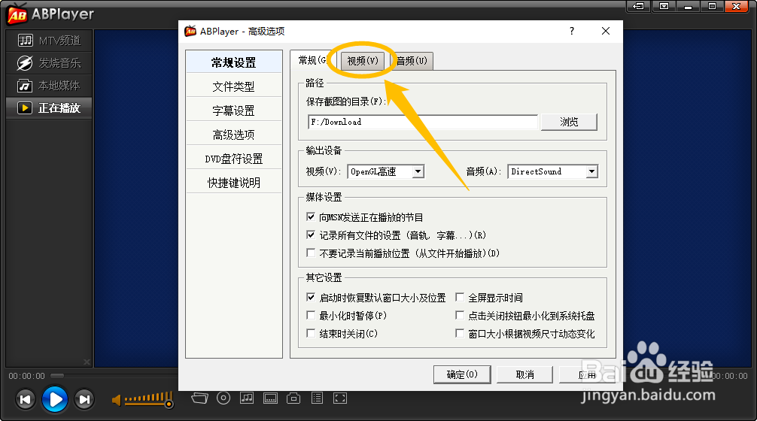
Task: Open the 视频 output device dropdown
Action: [386, 171]
